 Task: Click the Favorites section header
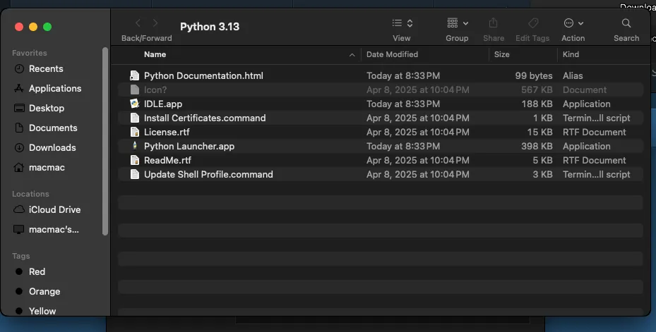coord(29,53)
